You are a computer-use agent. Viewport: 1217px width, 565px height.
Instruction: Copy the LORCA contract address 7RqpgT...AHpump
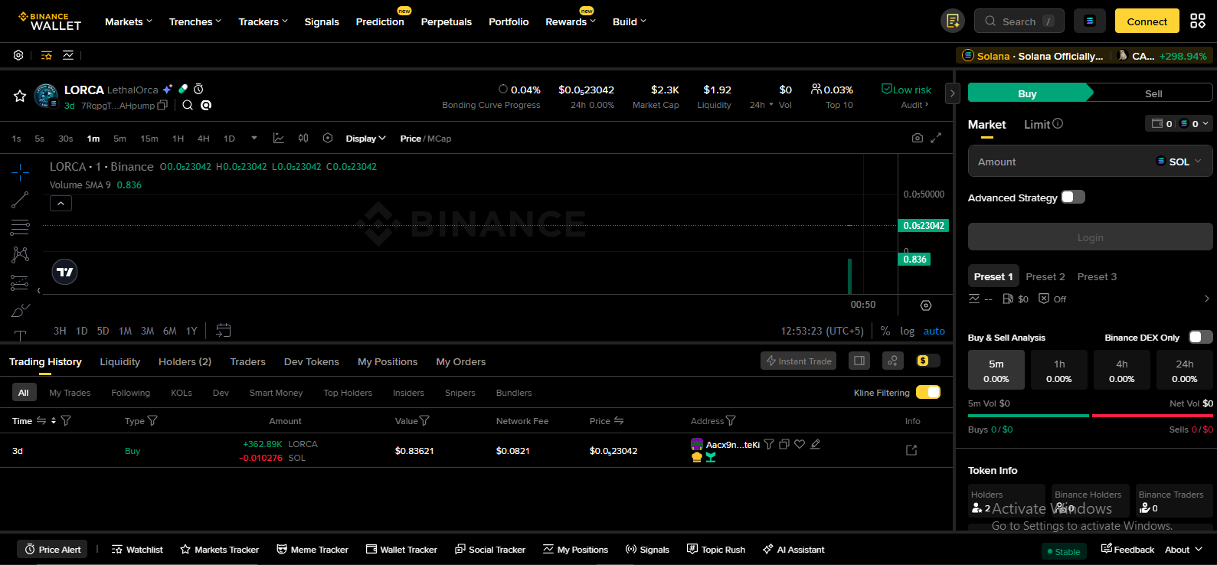[162, 106]
